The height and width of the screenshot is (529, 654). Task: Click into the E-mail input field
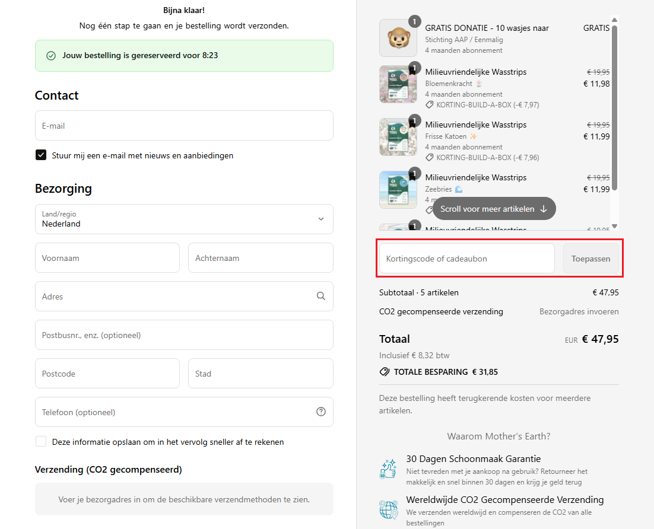[x=184, y=126]
